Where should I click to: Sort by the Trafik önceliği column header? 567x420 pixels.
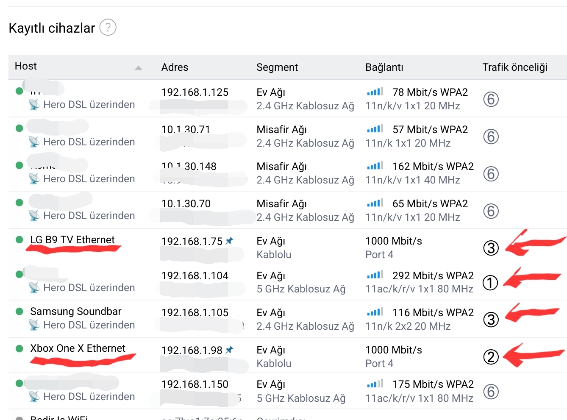click(x=515, y=67)
